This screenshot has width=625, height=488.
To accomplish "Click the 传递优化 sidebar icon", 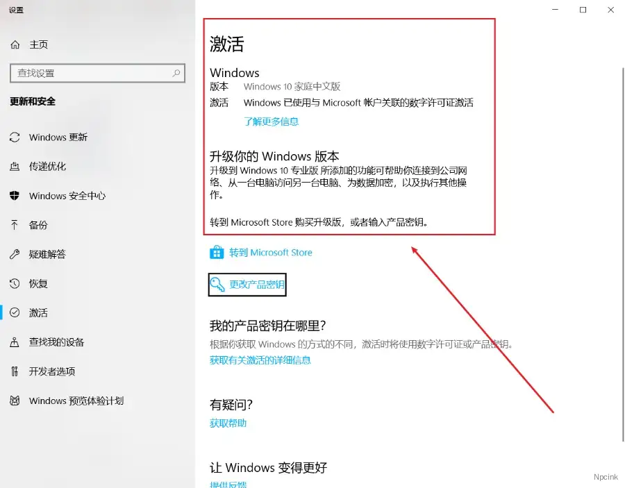I will click(15, 167).
